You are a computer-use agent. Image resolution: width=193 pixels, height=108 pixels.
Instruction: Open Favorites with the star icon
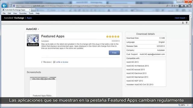coord(186,6)
